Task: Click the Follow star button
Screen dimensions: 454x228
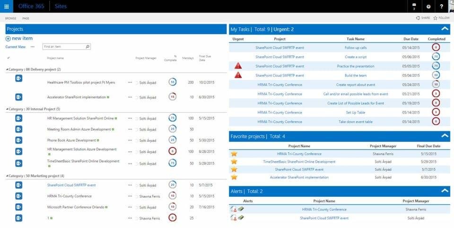Action: (x=435, y=18)
